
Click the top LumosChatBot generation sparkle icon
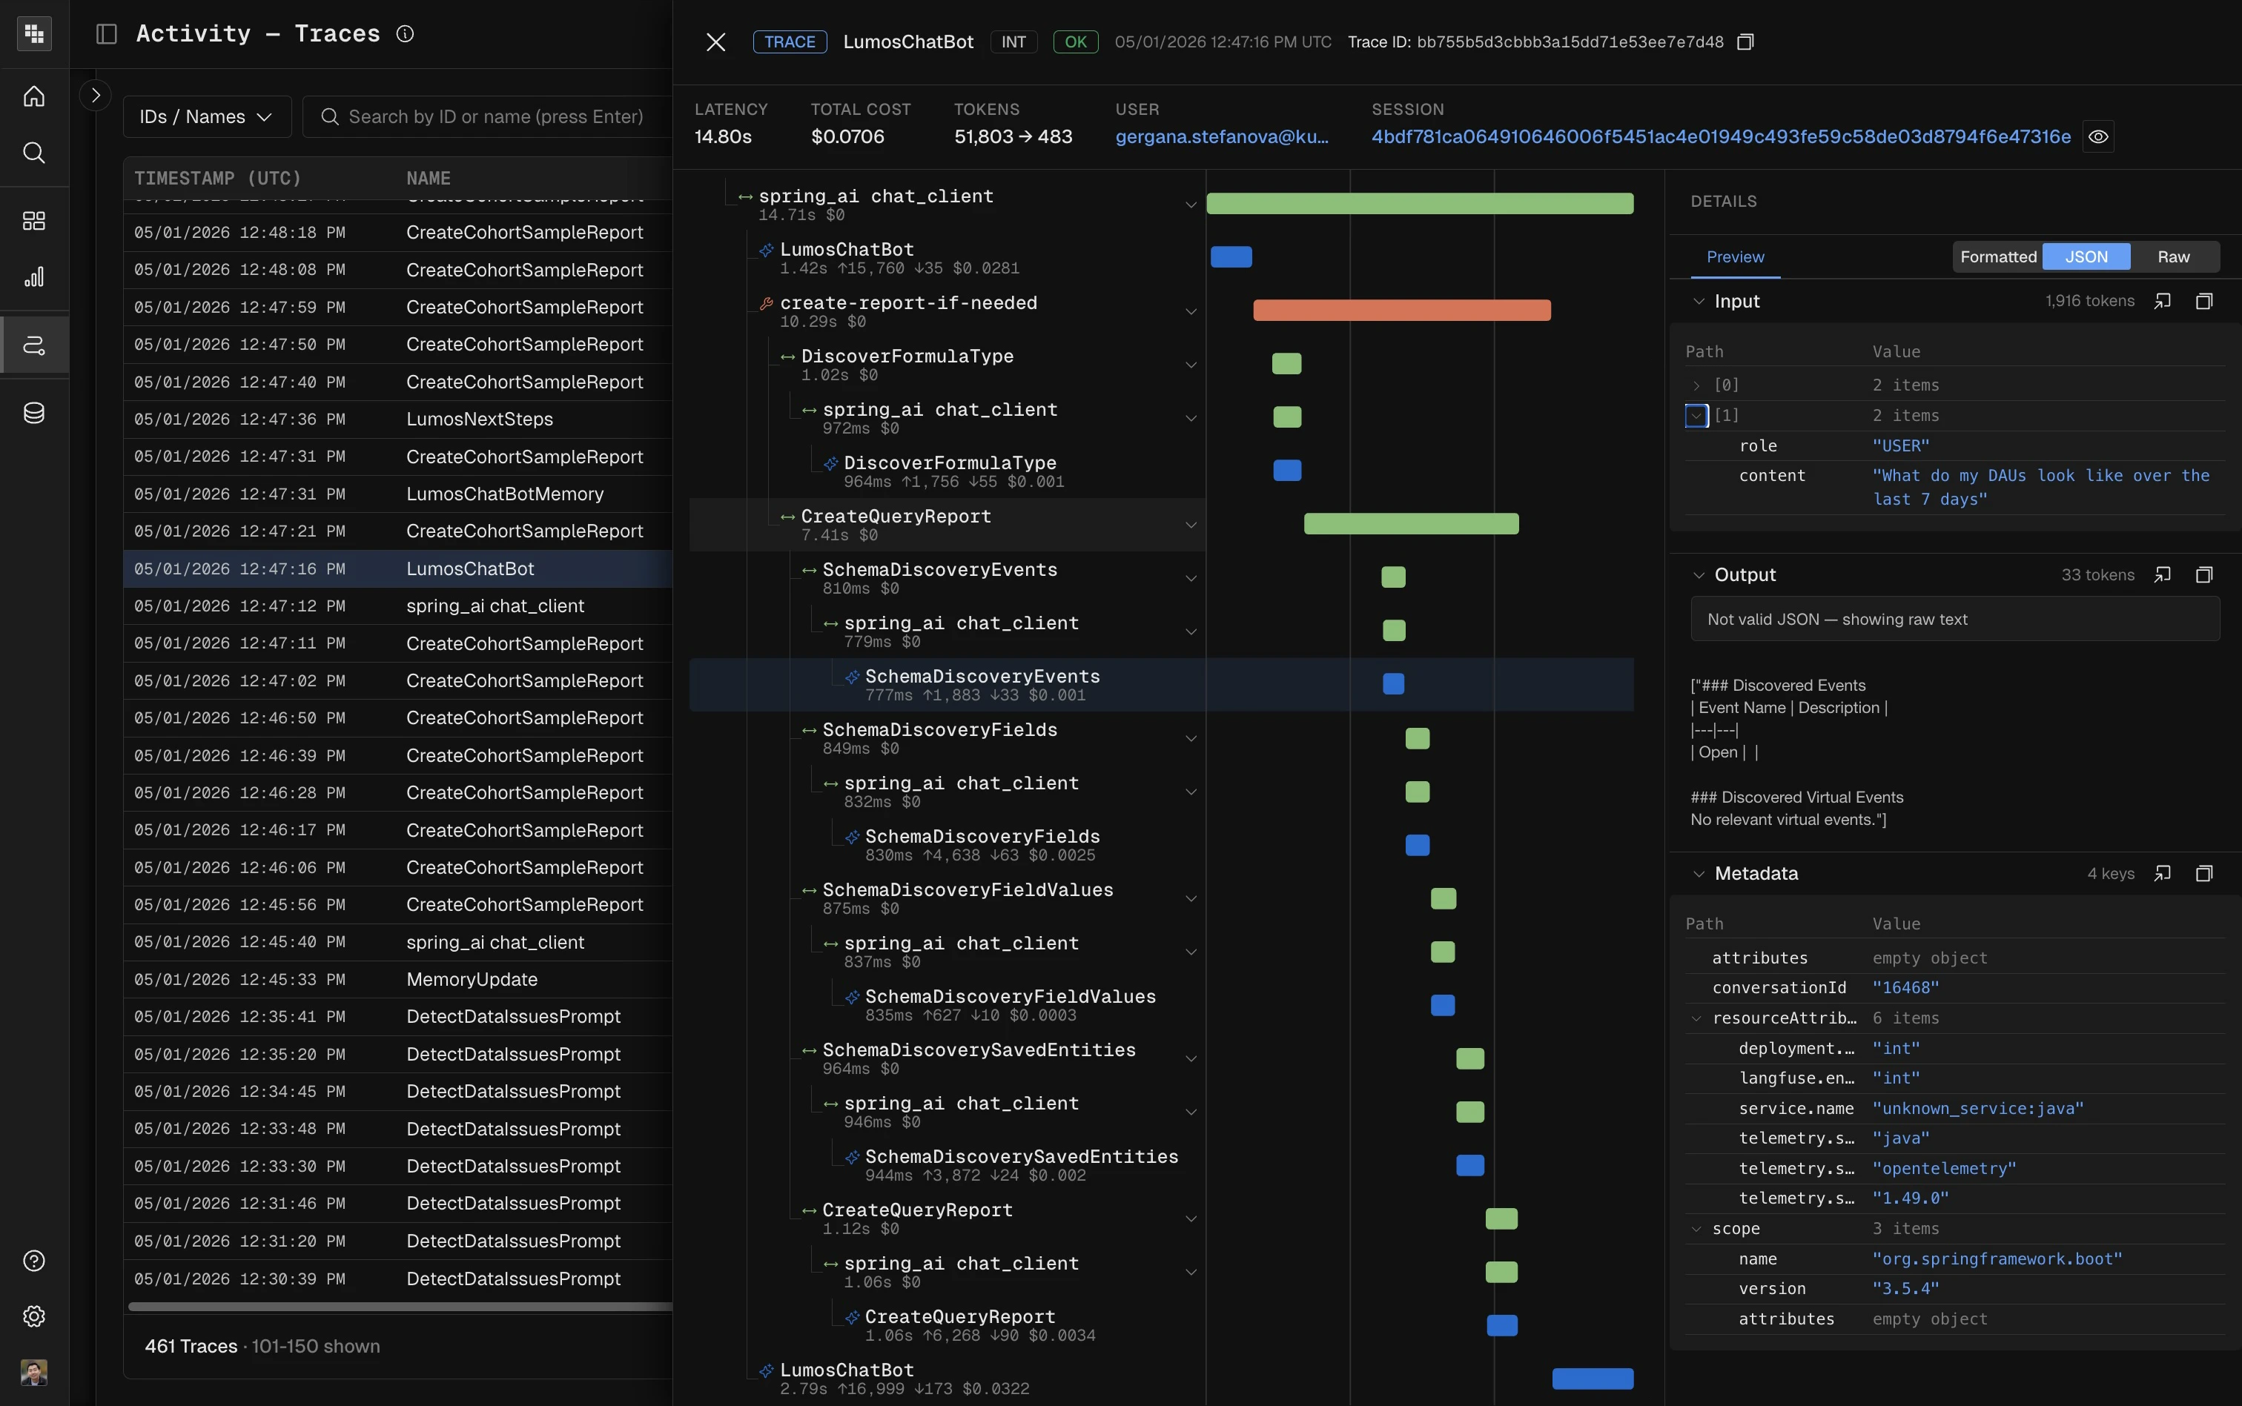[x=767, y=250]
